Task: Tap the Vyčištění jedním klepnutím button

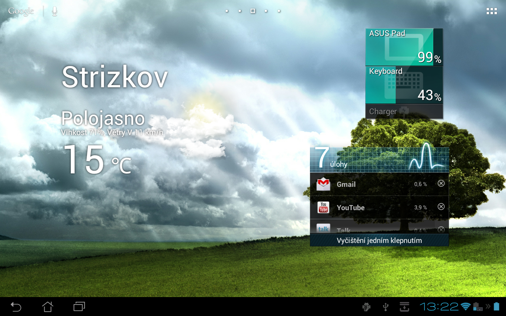Action: (x=379, y=240)
